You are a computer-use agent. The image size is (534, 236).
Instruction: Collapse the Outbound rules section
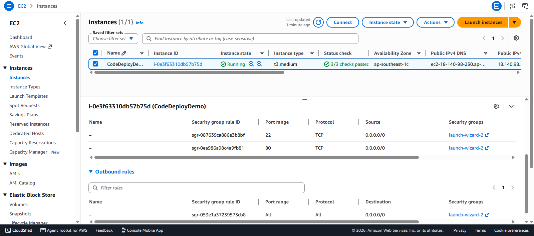coord(91,172)
